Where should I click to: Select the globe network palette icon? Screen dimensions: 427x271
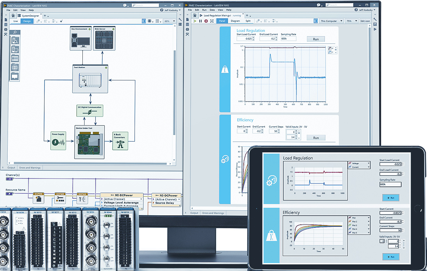pyautogui.click(x=15, y=67)
